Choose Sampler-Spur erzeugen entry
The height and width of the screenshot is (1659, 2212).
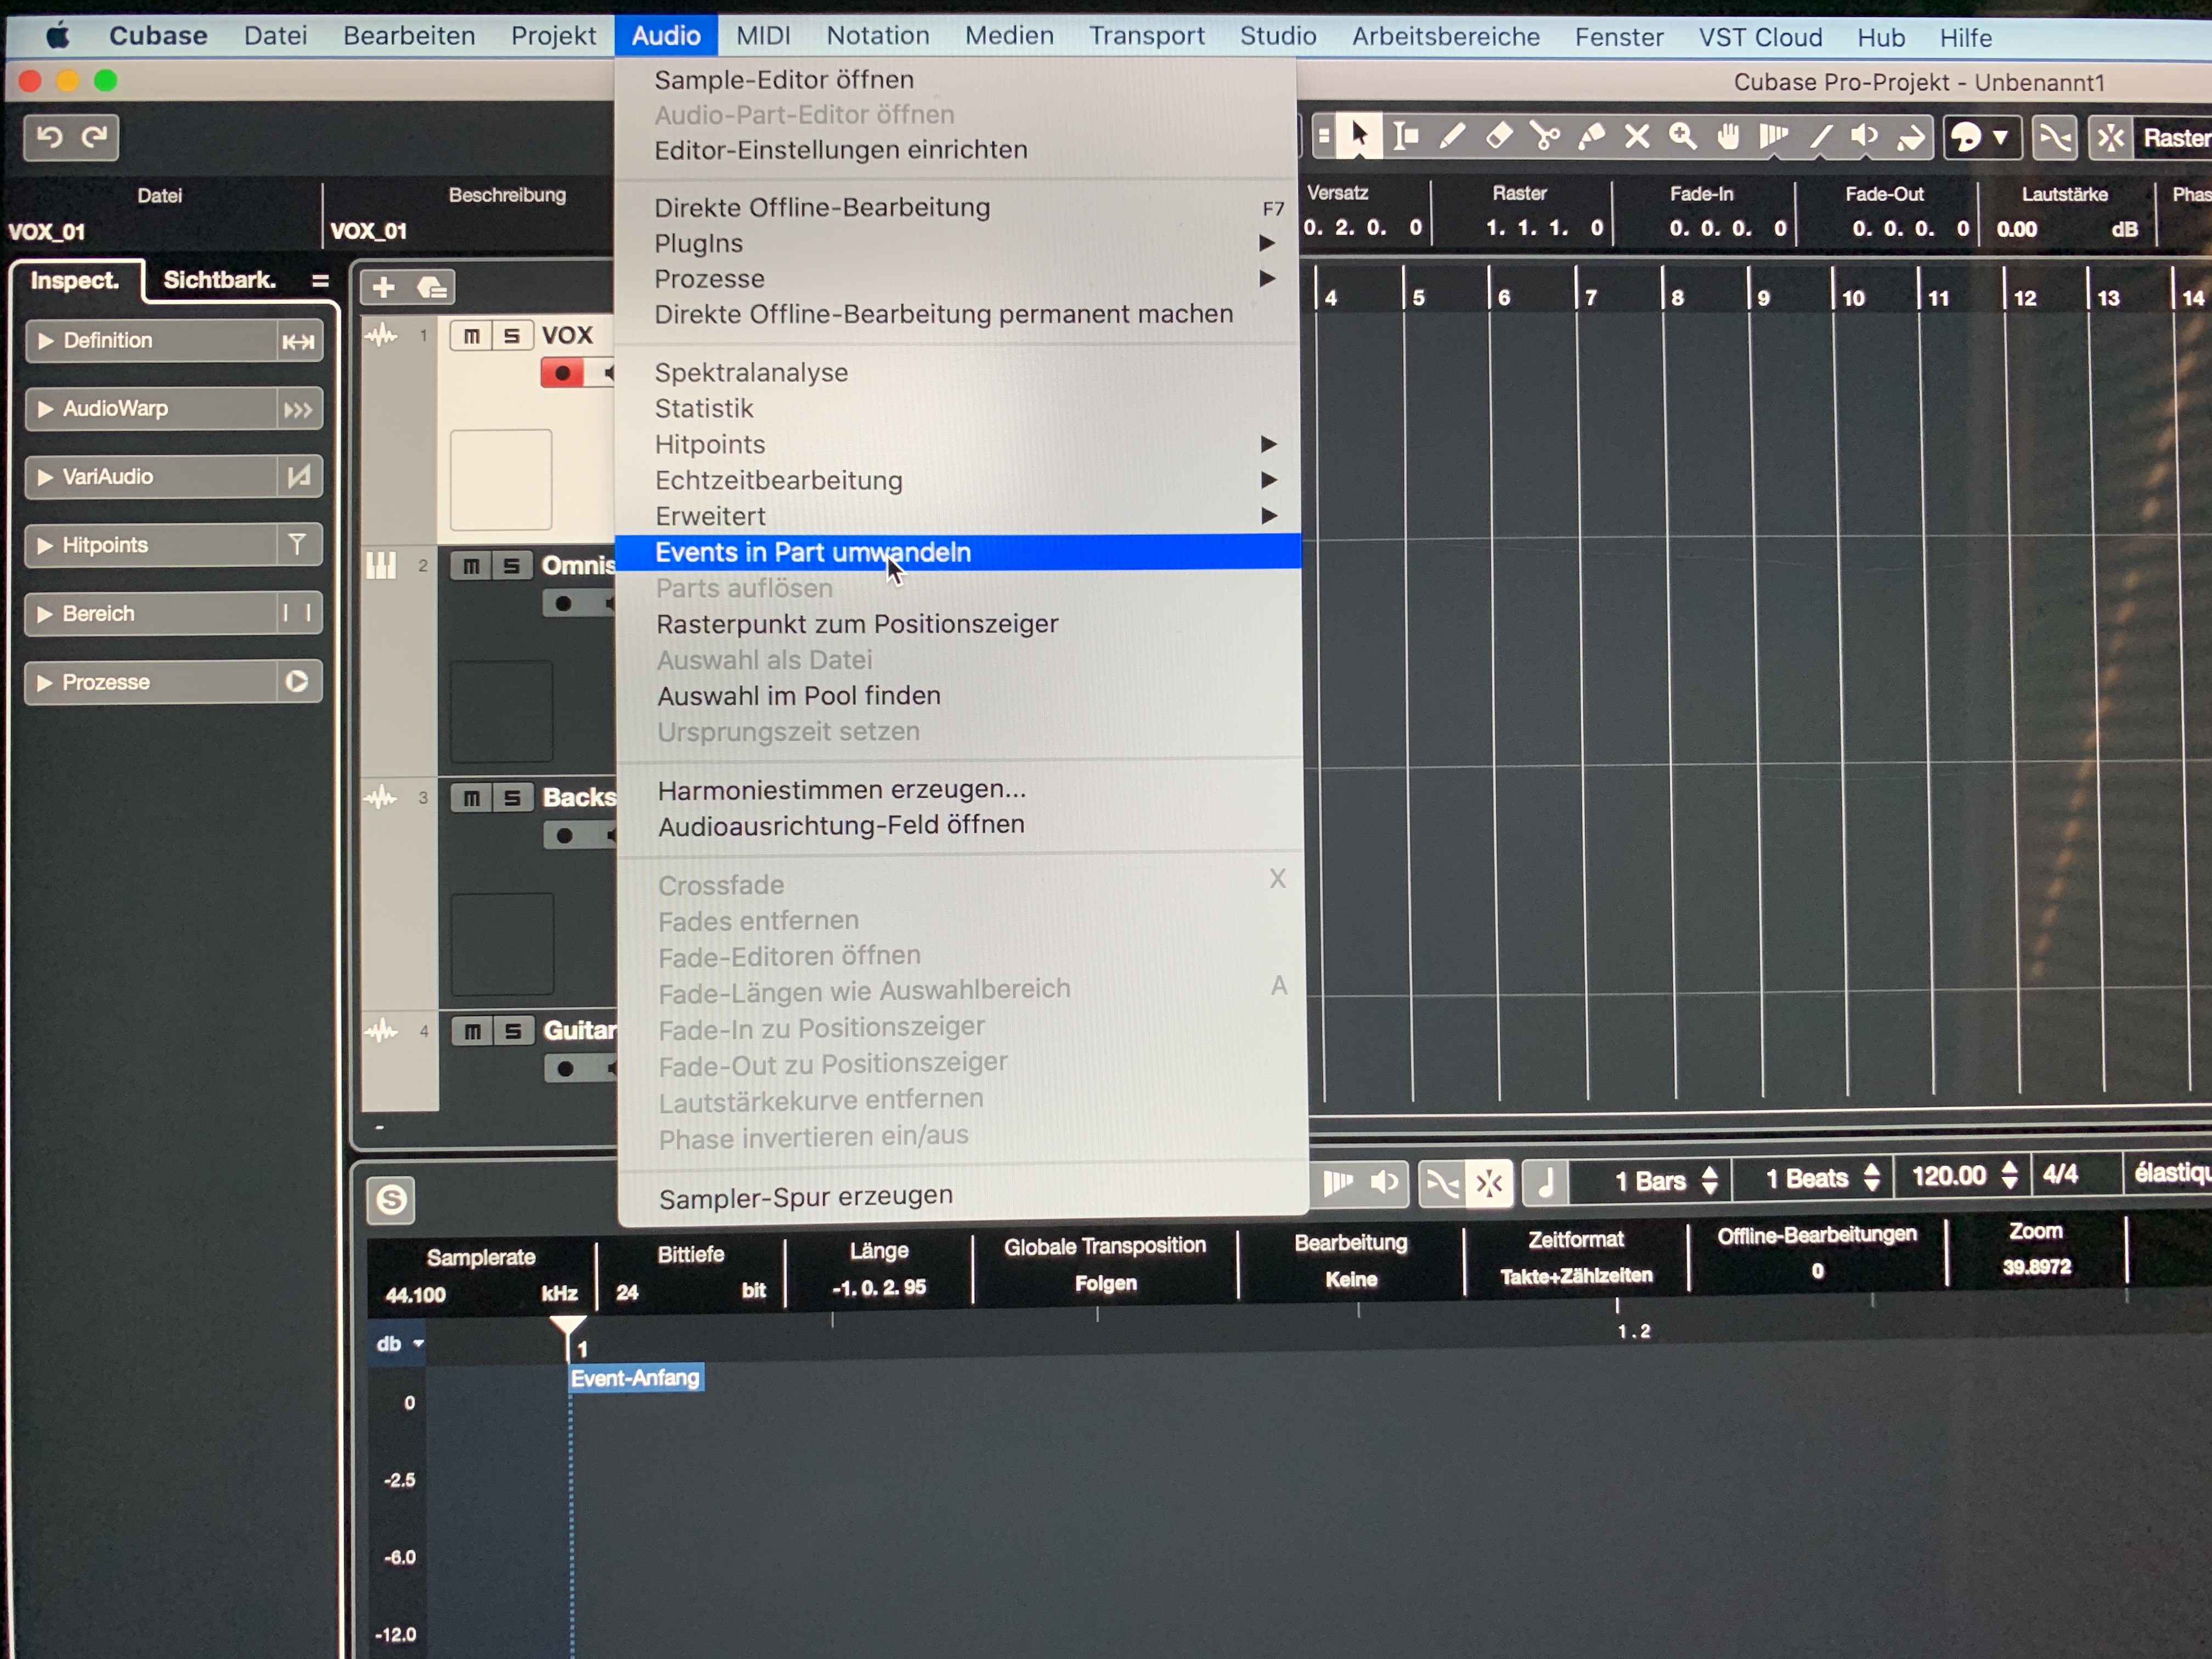tap(962, 1196)
